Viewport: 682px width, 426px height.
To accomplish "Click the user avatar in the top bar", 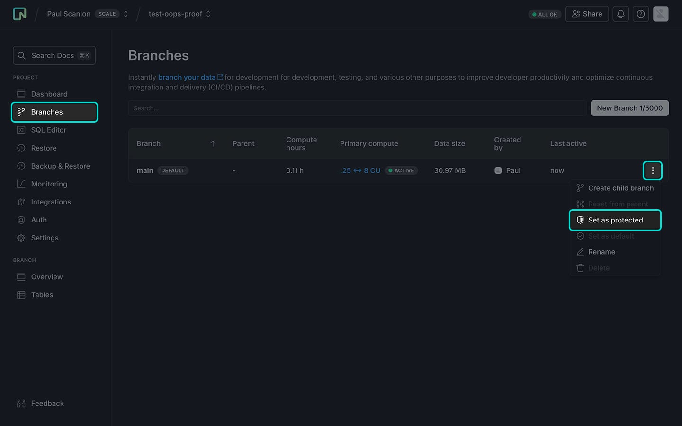I will 661,14.
